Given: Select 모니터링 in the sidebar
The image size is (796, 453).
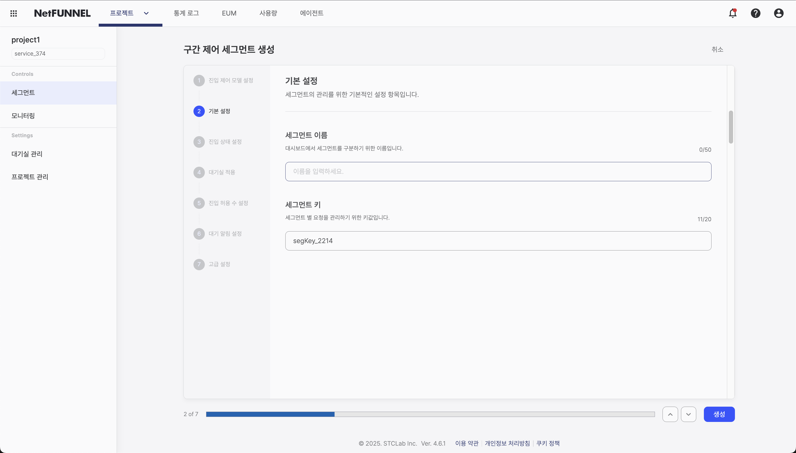Looking at the screenshot, I should [x=22, y=116].
